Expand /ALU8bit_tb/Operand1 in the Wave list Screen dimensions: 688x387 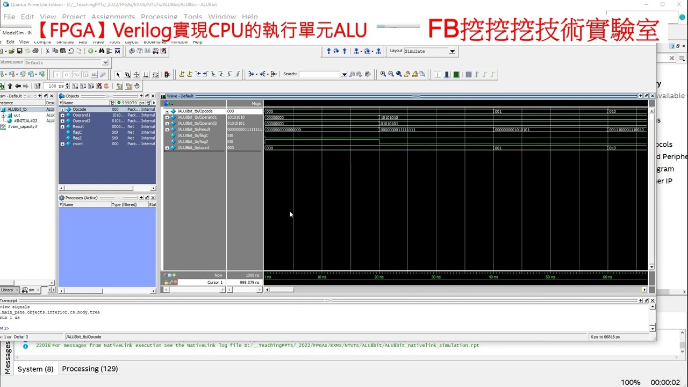[167, 117]
